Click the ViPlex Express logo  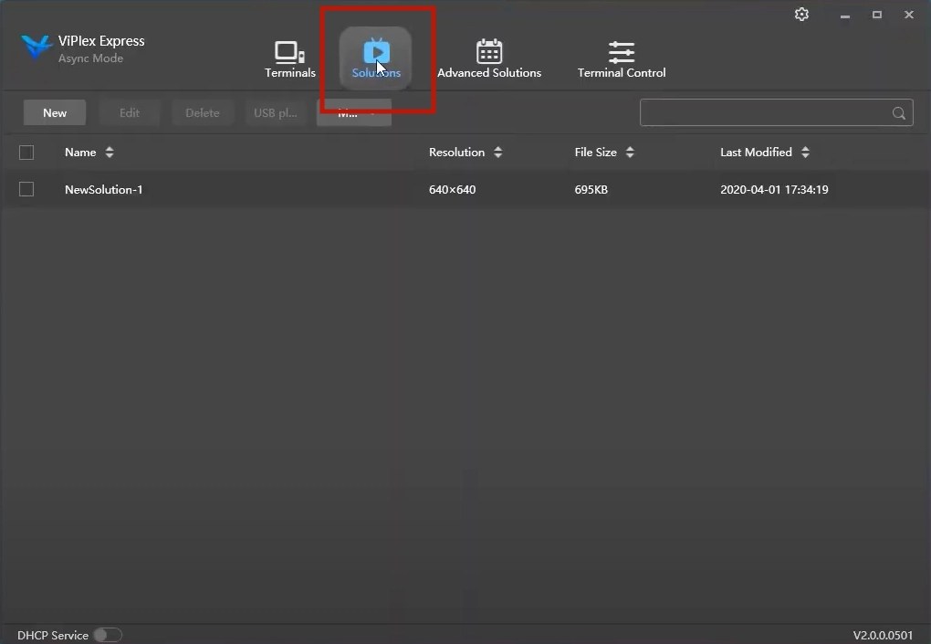click(x=36, y=46)
